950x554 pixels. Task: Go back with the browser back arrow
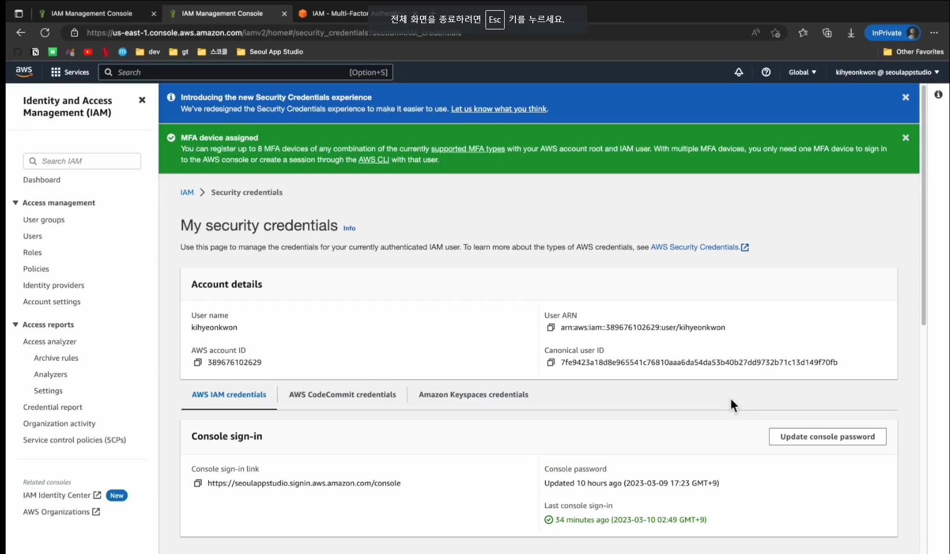[21, 33]
